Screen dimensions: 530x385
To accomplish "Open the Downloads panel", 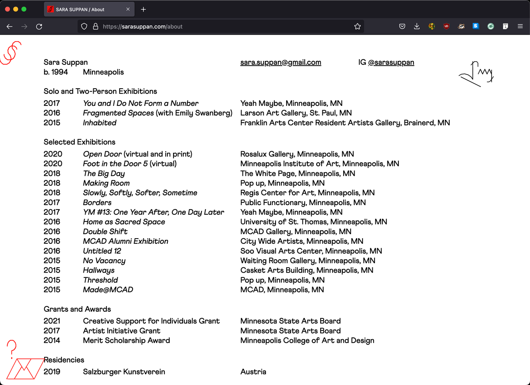I will (x=416, y=26).
